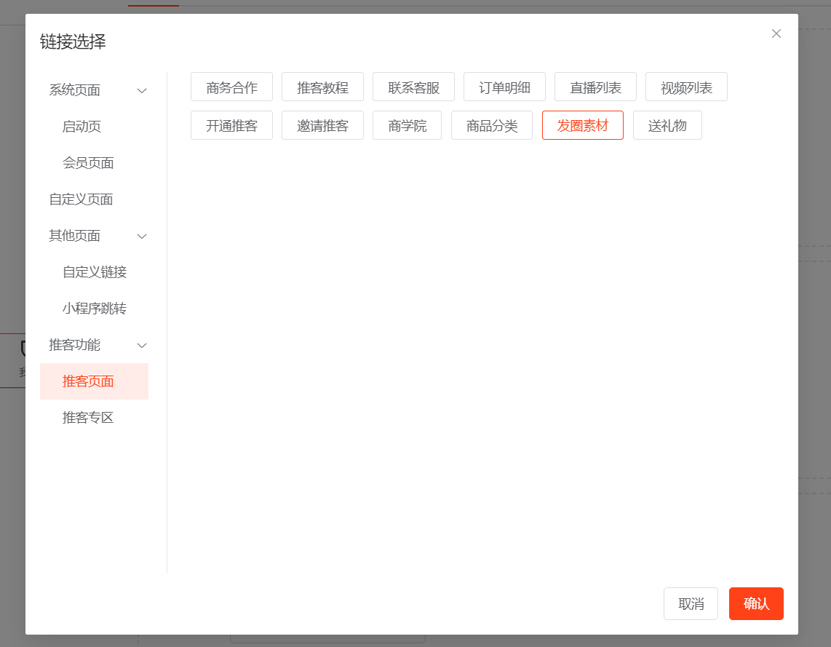Select 自定义链接 in the sidebar

coord(95,272)
